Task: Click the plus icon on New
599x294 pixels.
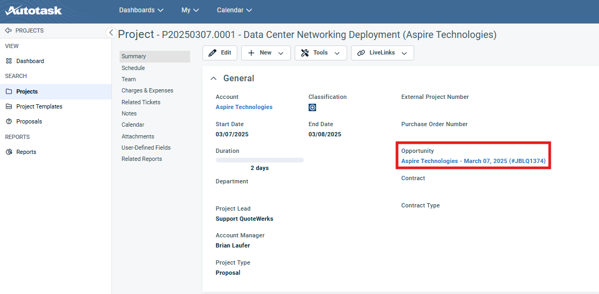Action: 251,53
